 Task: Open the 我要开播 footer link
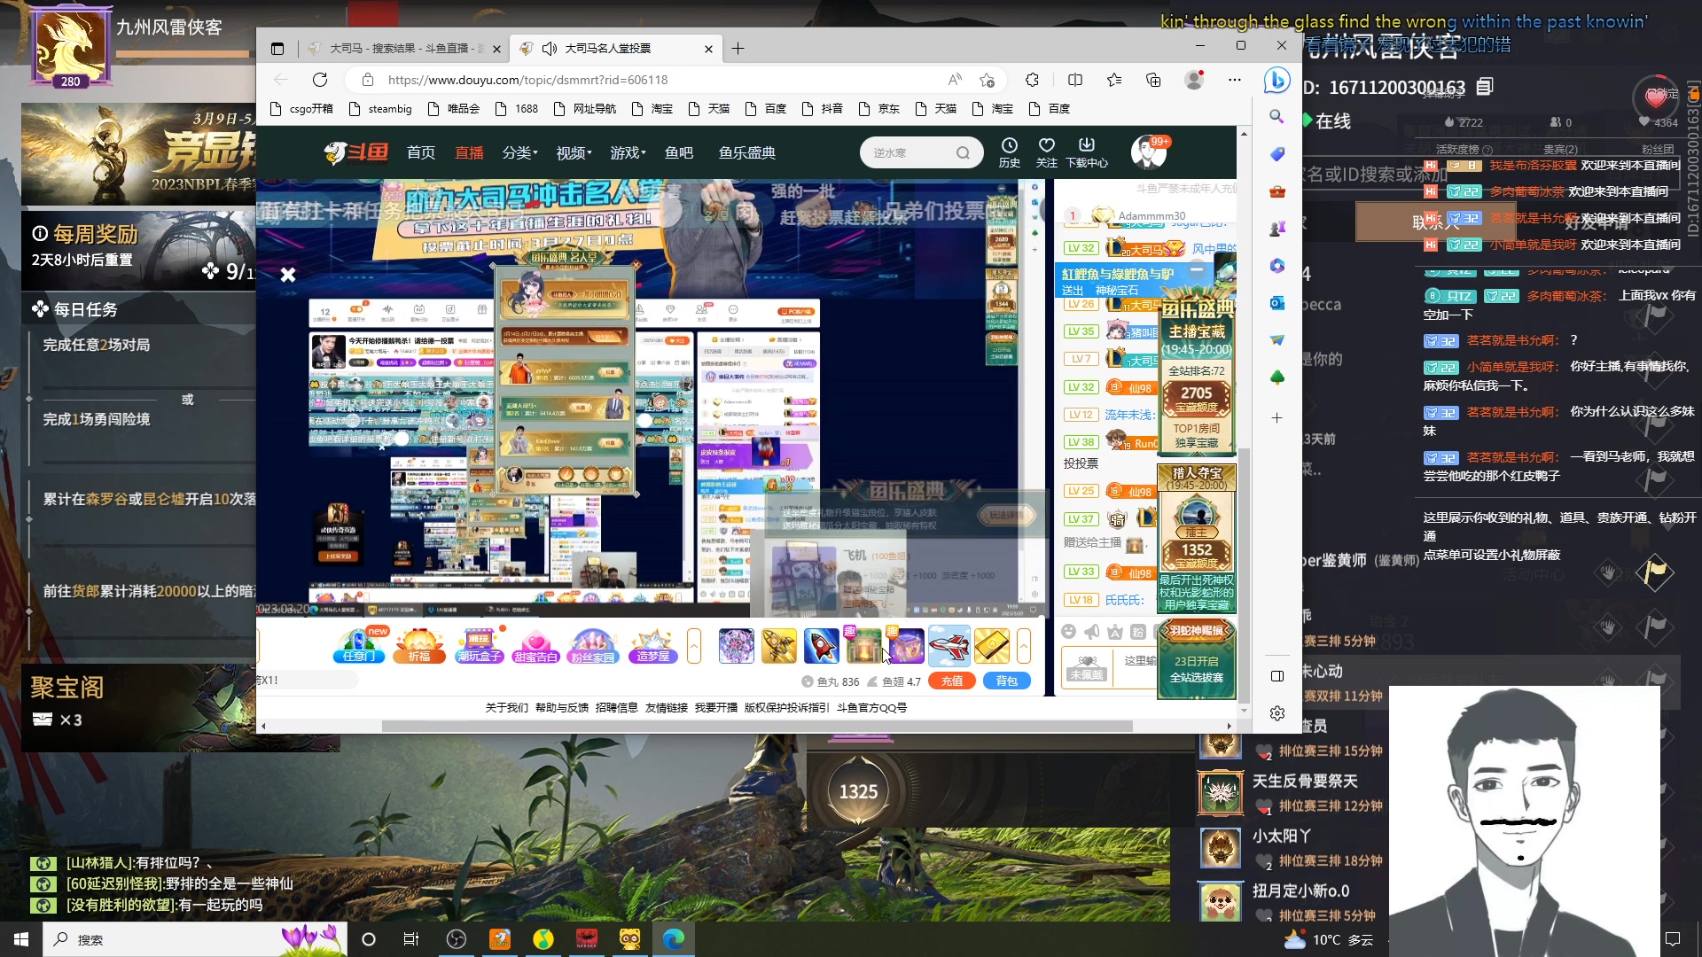(716, 707)
